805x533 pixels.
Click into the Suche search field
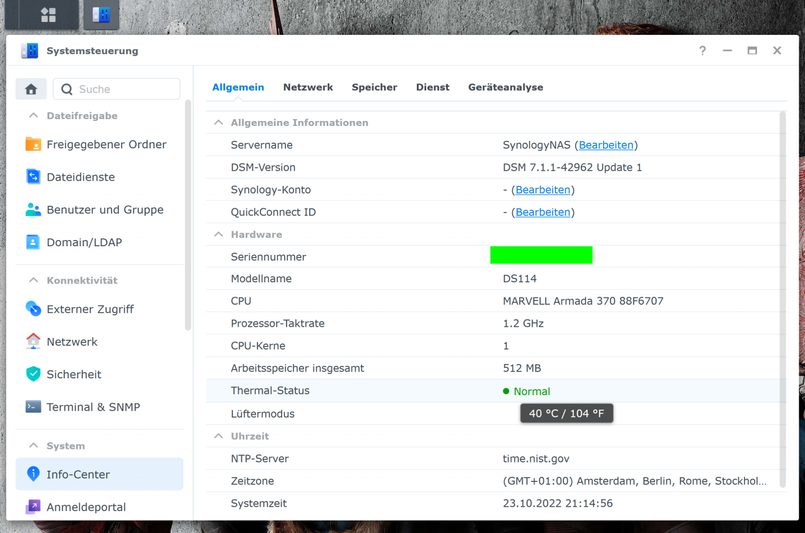[117, 89]
